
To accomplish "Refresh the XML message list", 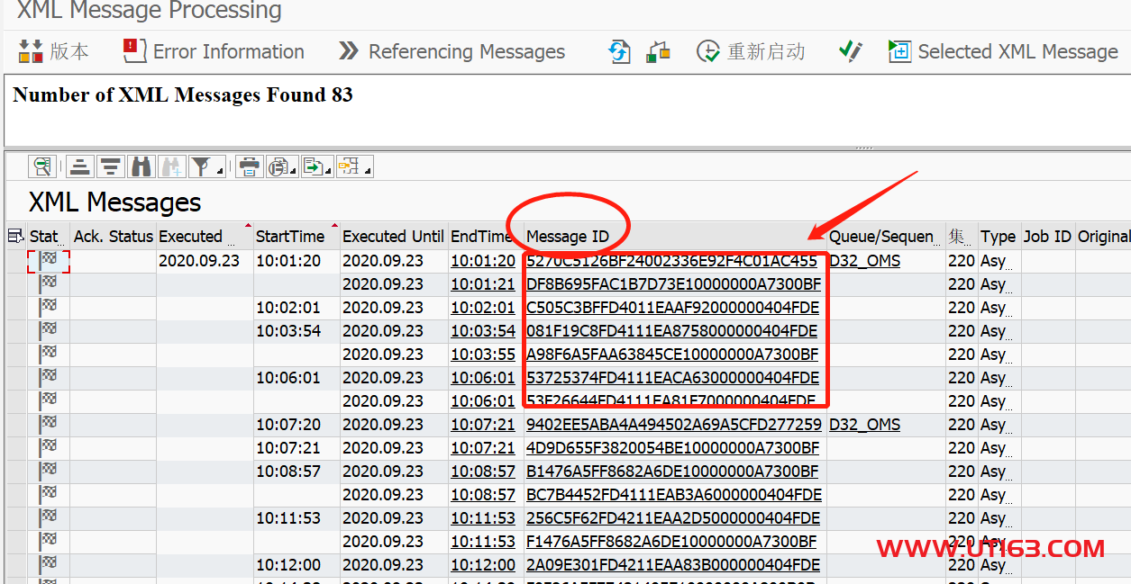I will coord(619,51).
